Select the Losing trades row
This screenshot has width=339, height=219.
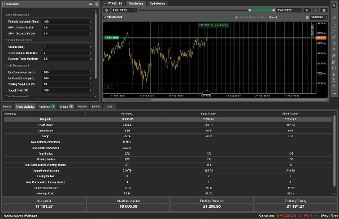(x=168, y=176)
